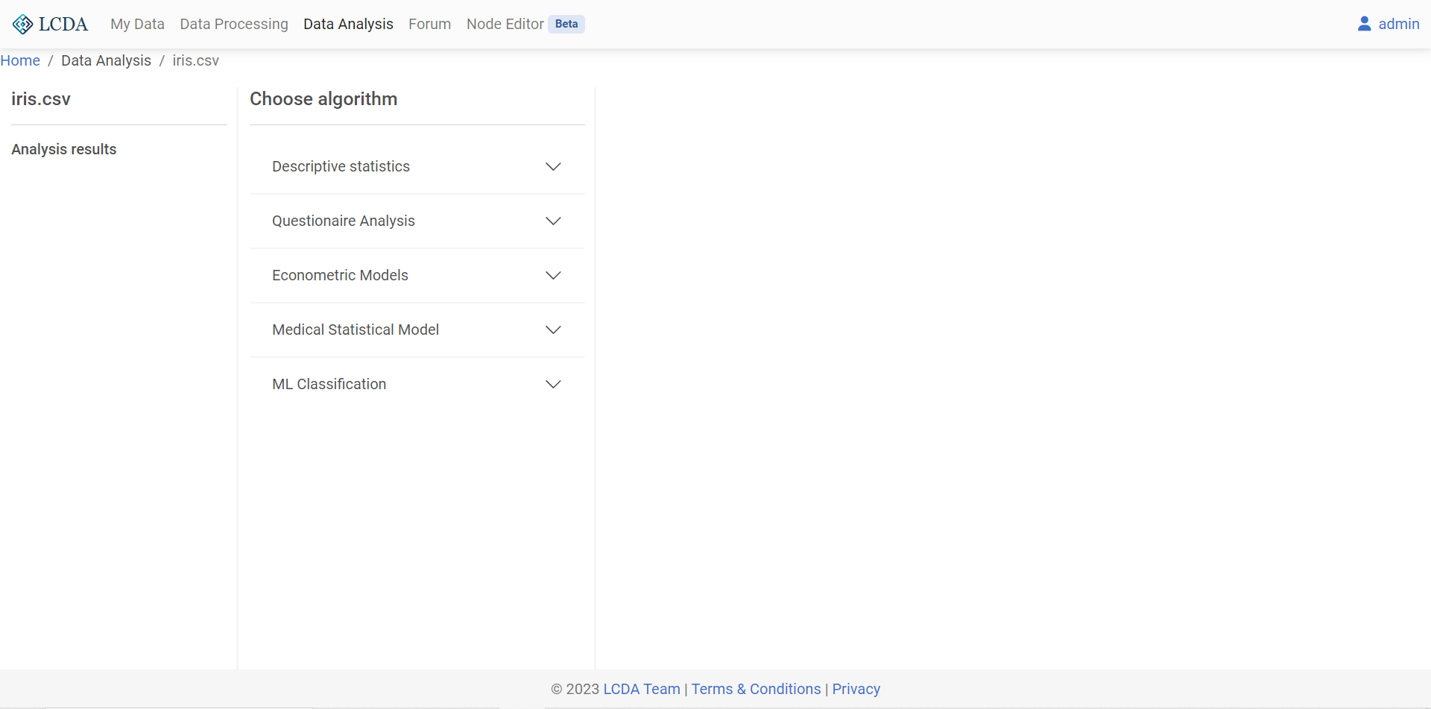The image size is (1431, 709).
Task: Navigate to Home via the breadcrumb
Action: pyautogui.click(x=20, y=60)
